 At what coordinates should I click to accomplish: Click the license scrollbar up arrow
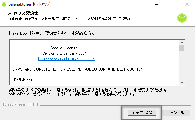click(182, 43)
